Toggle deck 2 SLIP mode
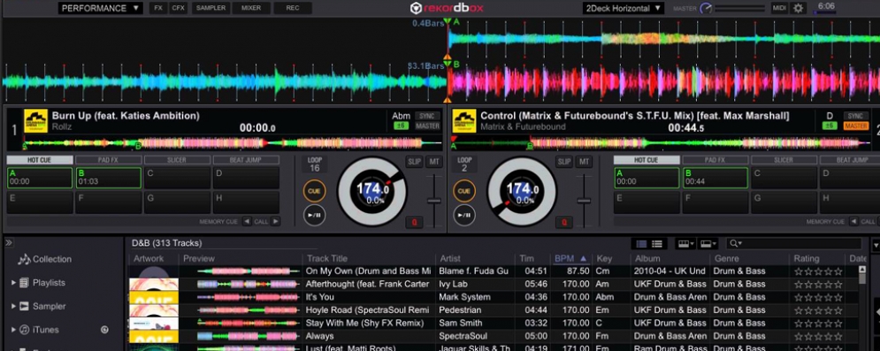Image resolution: width=880 pixels, height=351 pixels. (x=564, y=162)
